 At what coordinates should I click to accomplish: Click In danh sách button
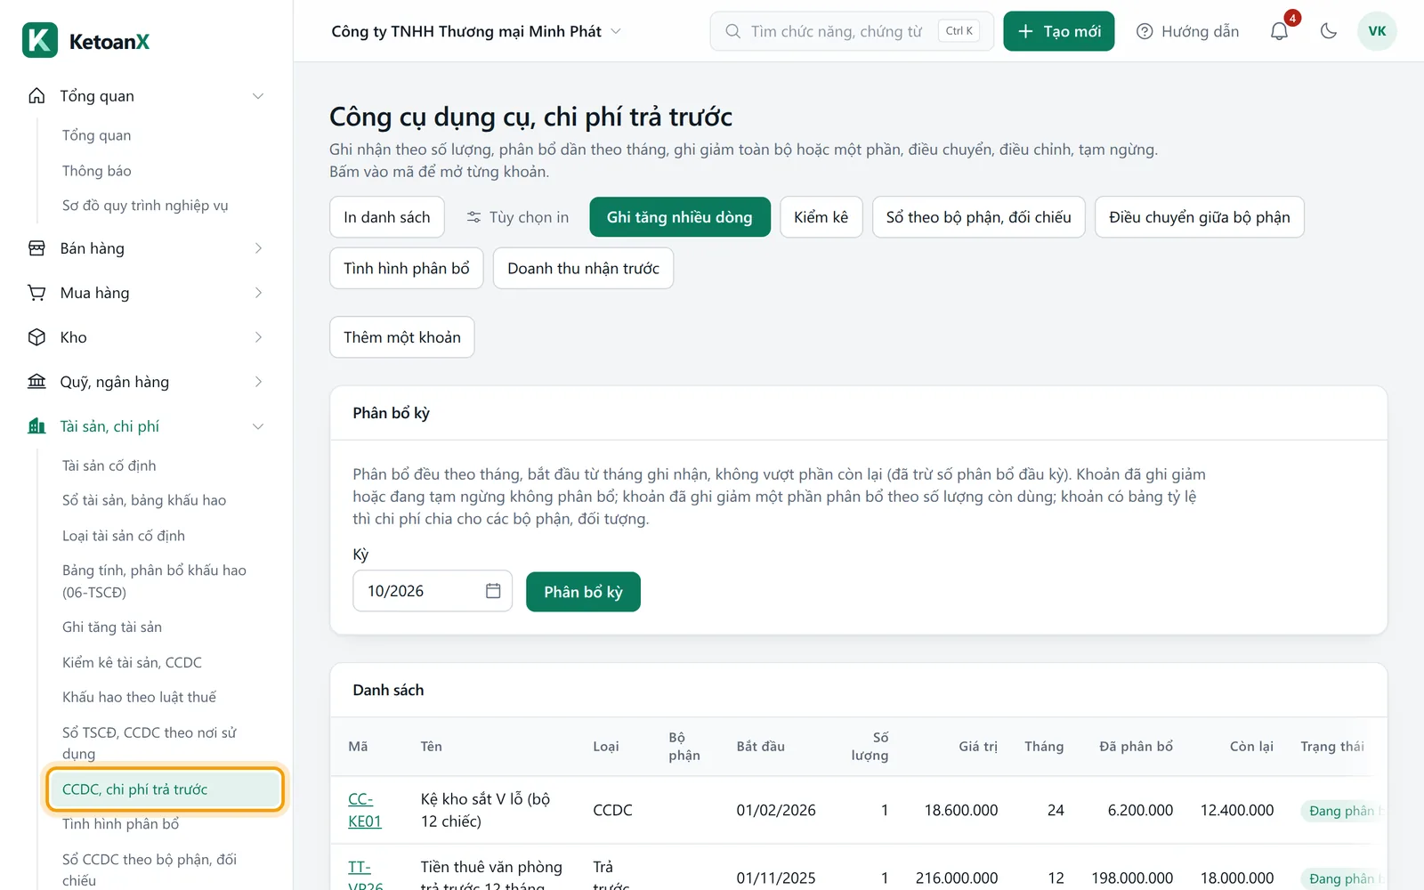(x=387, y=217)
